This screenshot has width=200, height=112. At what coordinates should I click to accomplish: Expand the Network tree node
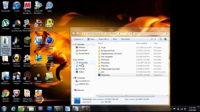(x=73, y=90)
